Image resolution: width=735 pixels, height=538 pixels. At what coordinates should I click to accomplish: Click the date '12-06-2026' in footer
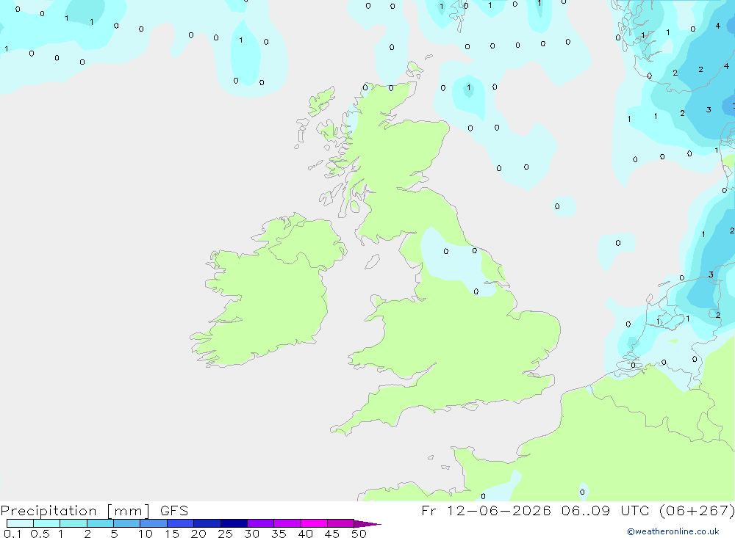(x=499, y=510)
